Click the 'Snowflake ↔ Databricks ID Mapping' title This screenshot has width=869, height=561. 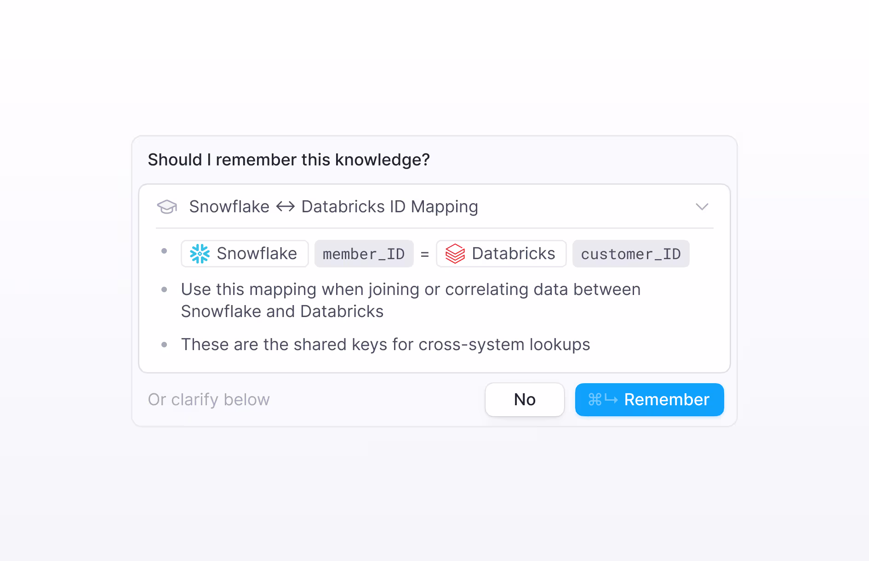coord(334,207)
